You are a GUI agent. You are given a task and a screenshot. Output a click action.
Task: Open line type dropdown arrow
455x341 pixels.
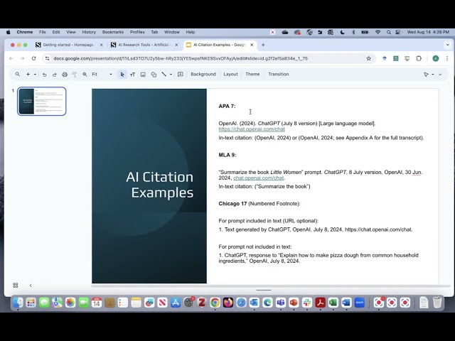(x=171, y=75)
